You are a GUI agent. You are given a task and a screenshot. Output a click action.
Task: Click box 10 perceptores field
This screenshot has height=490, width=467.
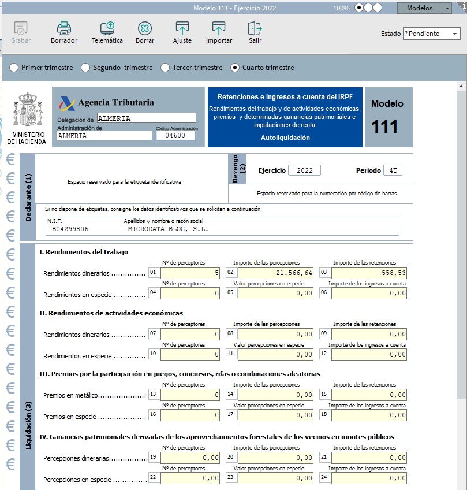coord(190,354)
